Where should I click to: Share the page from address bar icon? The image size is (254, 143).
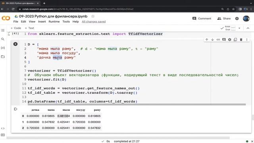coord(228,9)
